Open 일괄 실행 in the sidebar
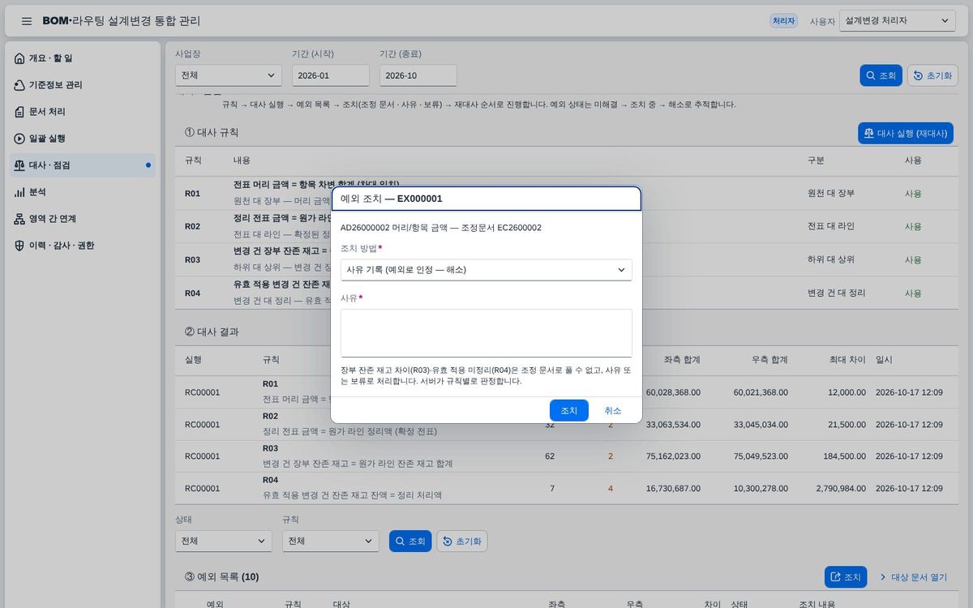 (83, 139)
